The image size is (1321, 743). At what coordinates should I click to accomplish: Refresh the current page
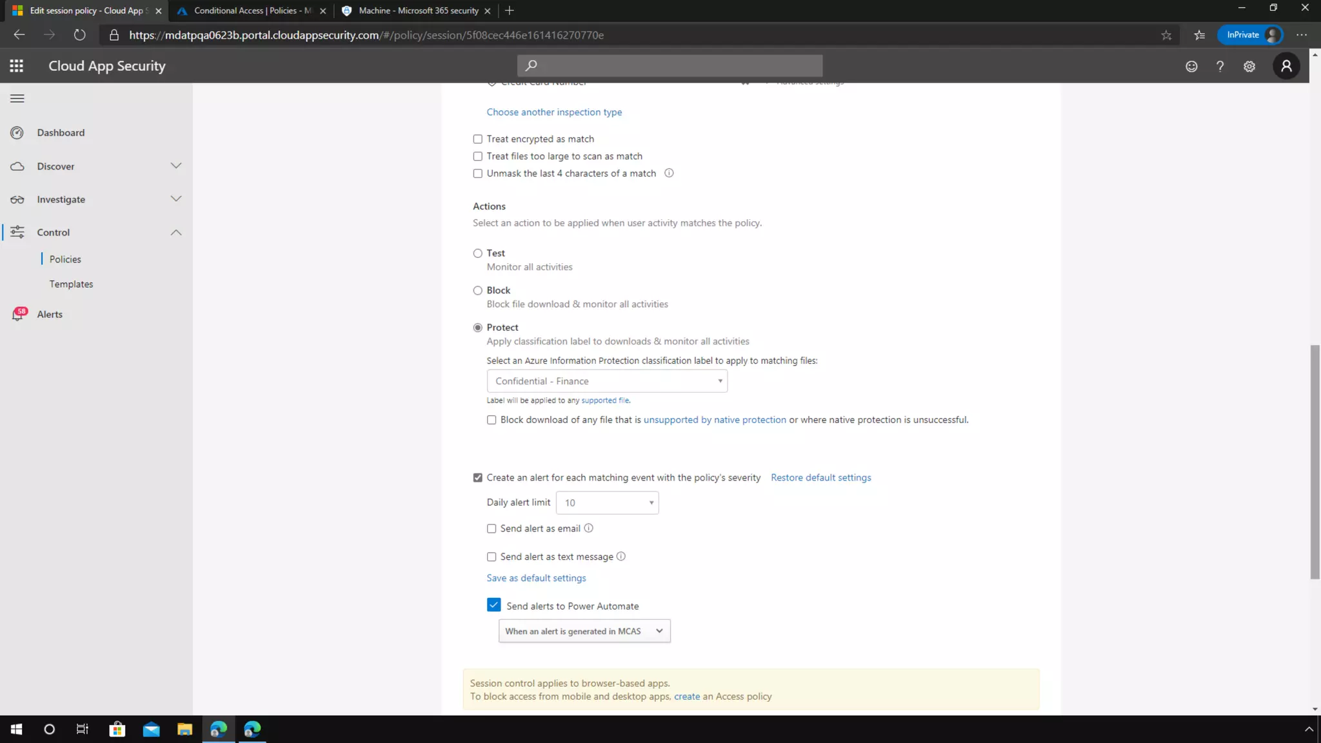[x=79, y=35]
